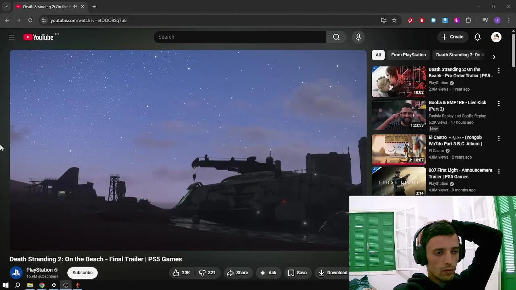The image size is (516, 290).
Task: Click the Ask button
Action: coord(268,273)
